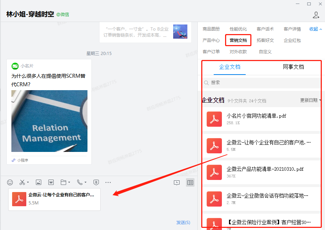Select 【企微云保险行业案例】客户经营 document
Image resolution: width=325 pixels, height=230 pixels.
pos(269,222)
